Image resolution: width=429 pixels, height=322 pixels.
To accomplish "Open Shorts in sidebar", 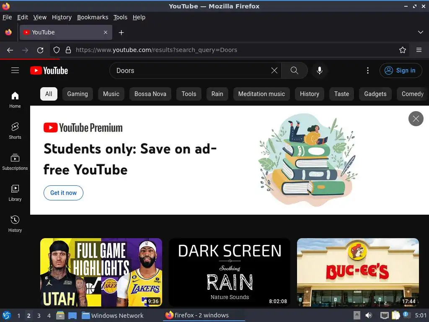I will tap(15, 131).
